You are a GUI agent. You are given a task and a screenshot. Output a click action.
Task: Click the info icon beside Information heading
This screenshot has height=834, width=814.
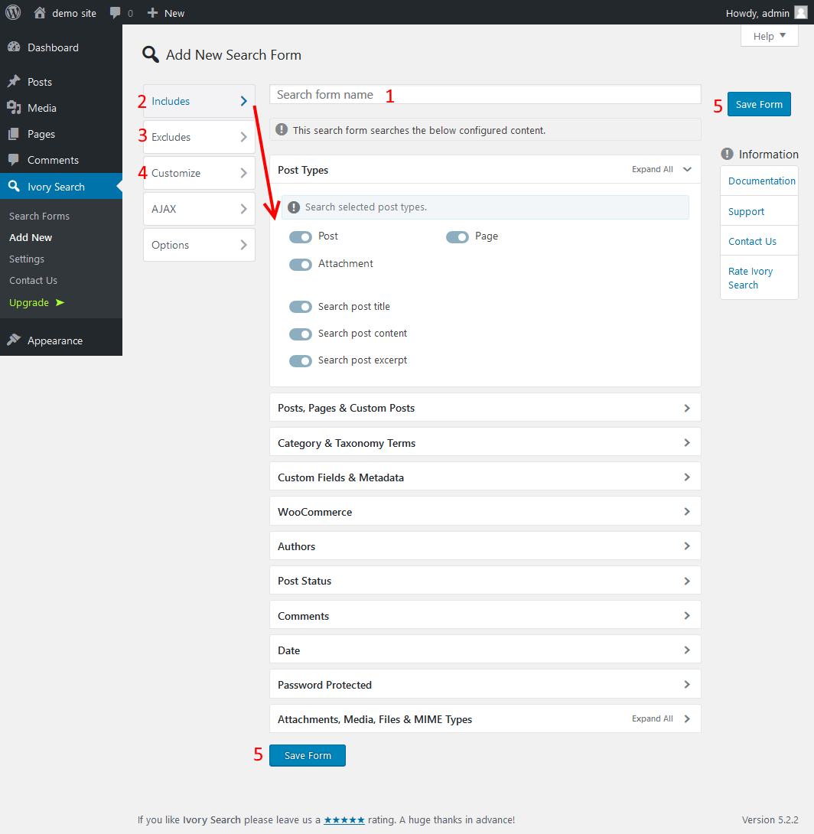point(727,155)
